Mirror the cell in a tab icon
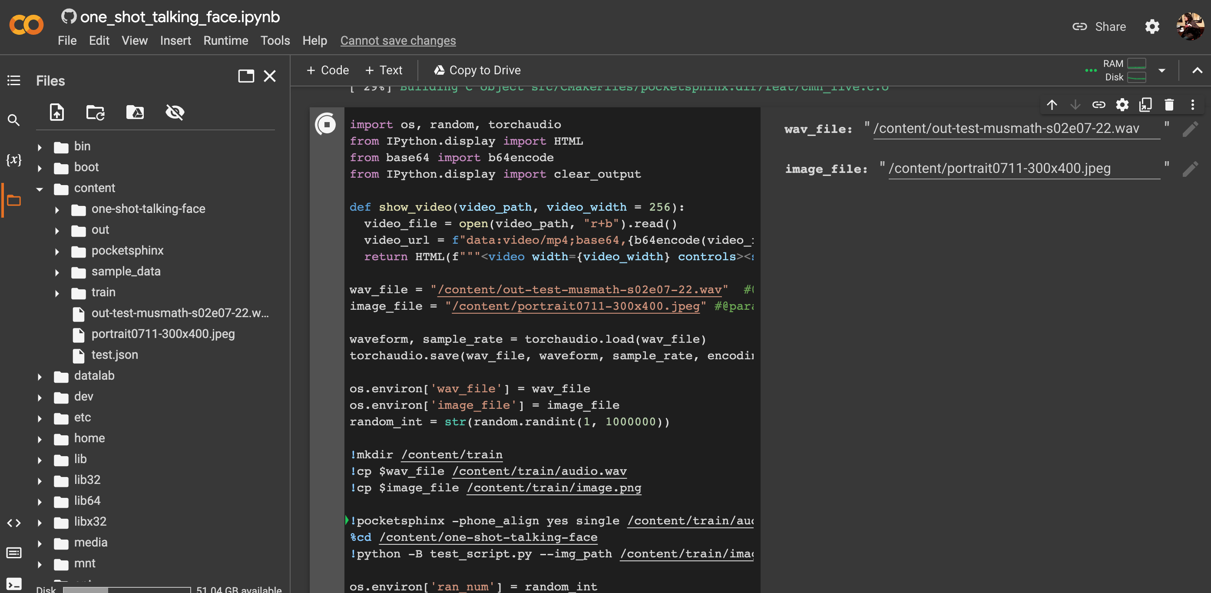This screenshot has height=593, width=1211. [x=1146, y=104]
